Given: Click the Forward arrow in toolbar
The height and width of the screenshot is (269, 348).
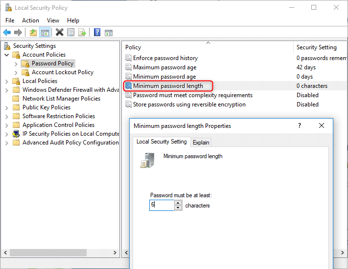Looking at the screenshot, I should (18, 33).
